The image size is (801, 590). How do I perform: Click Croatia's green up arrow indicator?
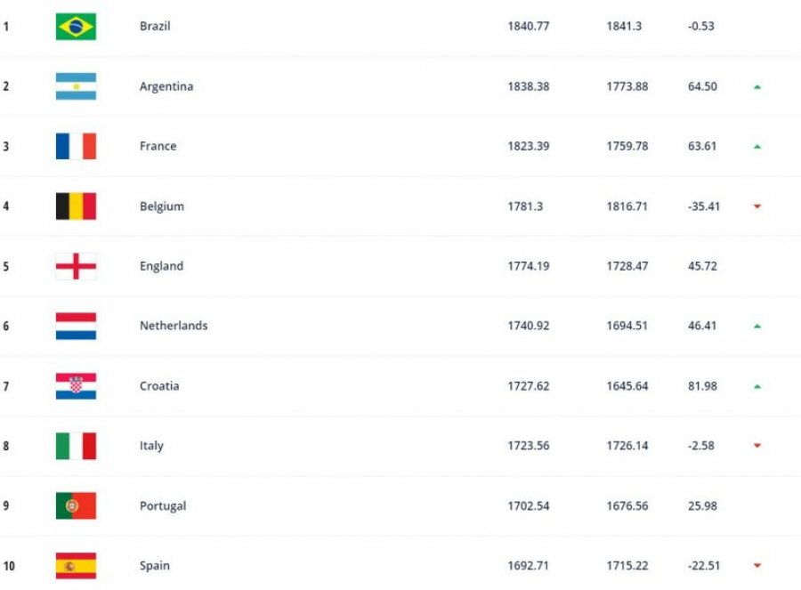(x=757, y=387)
